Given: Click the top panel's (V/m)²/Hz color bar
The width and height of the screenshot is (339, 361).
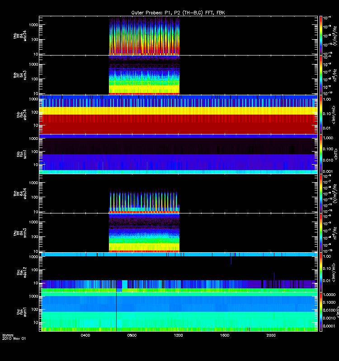Looking at the screenshot, I should [321, 35].
